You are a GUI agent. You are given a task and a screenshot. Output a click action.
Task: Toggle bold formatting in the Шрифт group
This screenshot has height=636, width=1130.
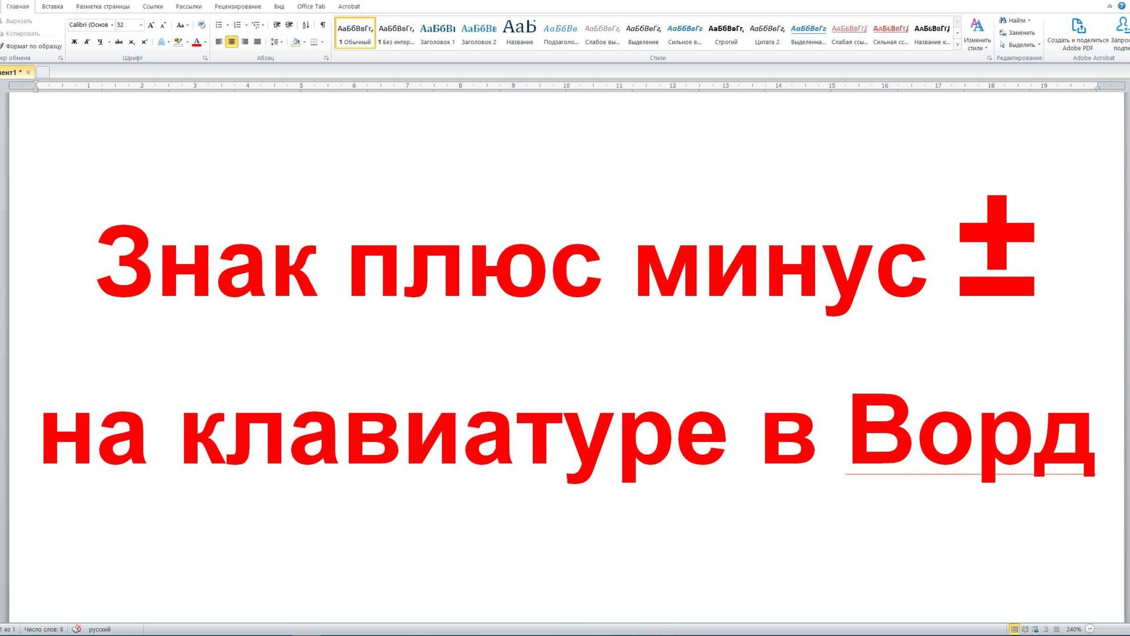[x=74, y=42]
